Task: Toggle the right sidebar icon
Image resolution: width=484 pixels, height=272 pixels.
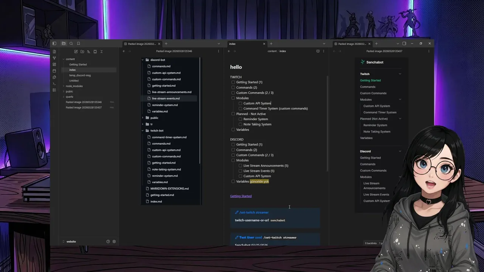Action: tap(404, 43)
